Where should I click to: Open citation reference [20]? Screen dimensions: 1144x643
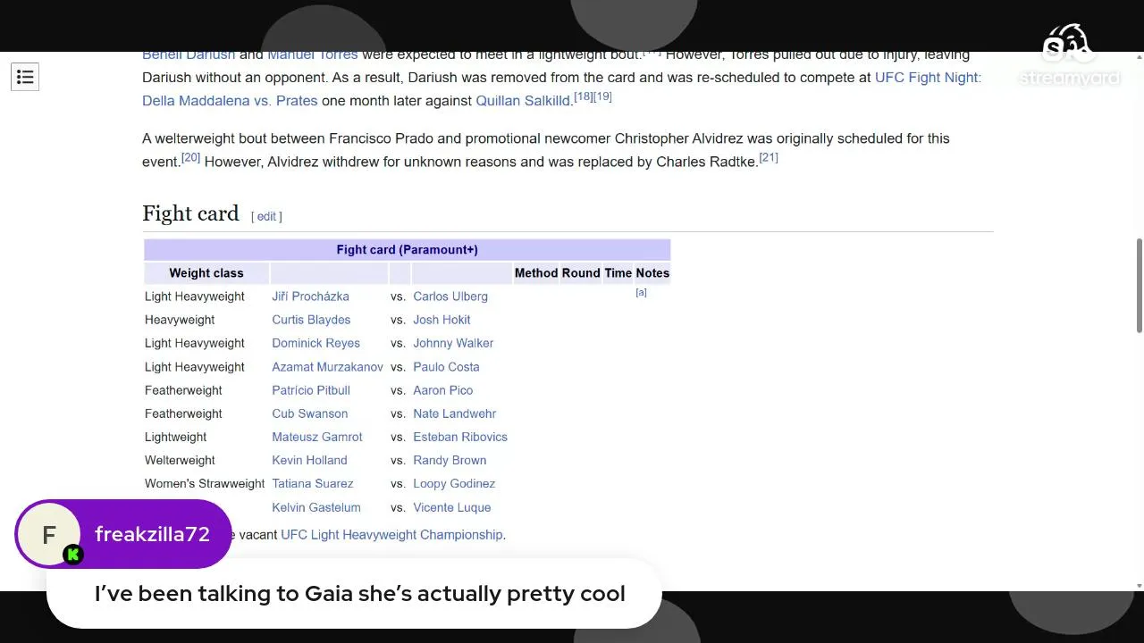pos(190,157)
